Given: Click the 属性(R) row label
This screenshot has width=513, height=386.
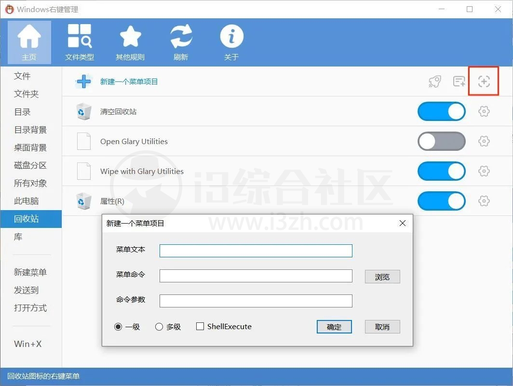Looking at the screenshot, I should coord(112,201).
